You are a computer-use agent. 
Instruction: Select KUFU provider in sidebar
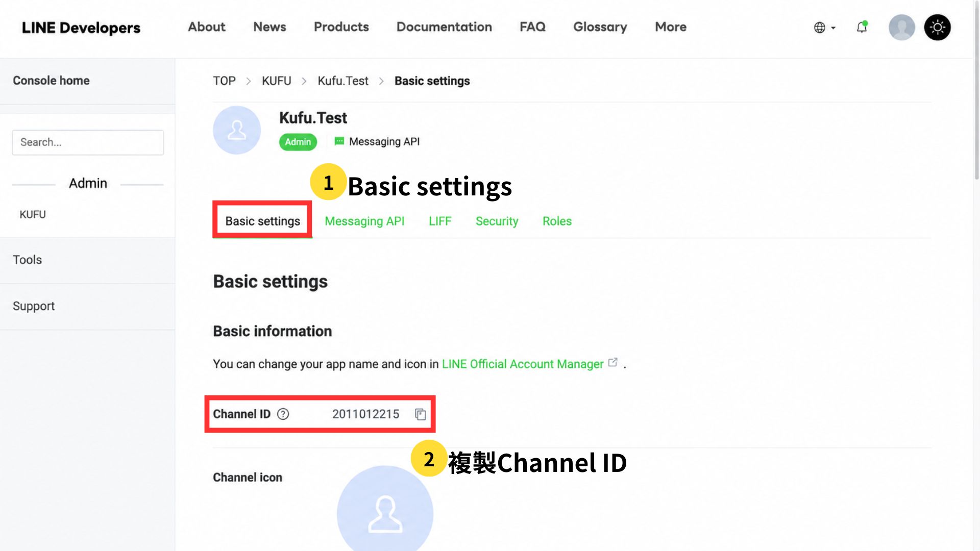tap(33, 215)
